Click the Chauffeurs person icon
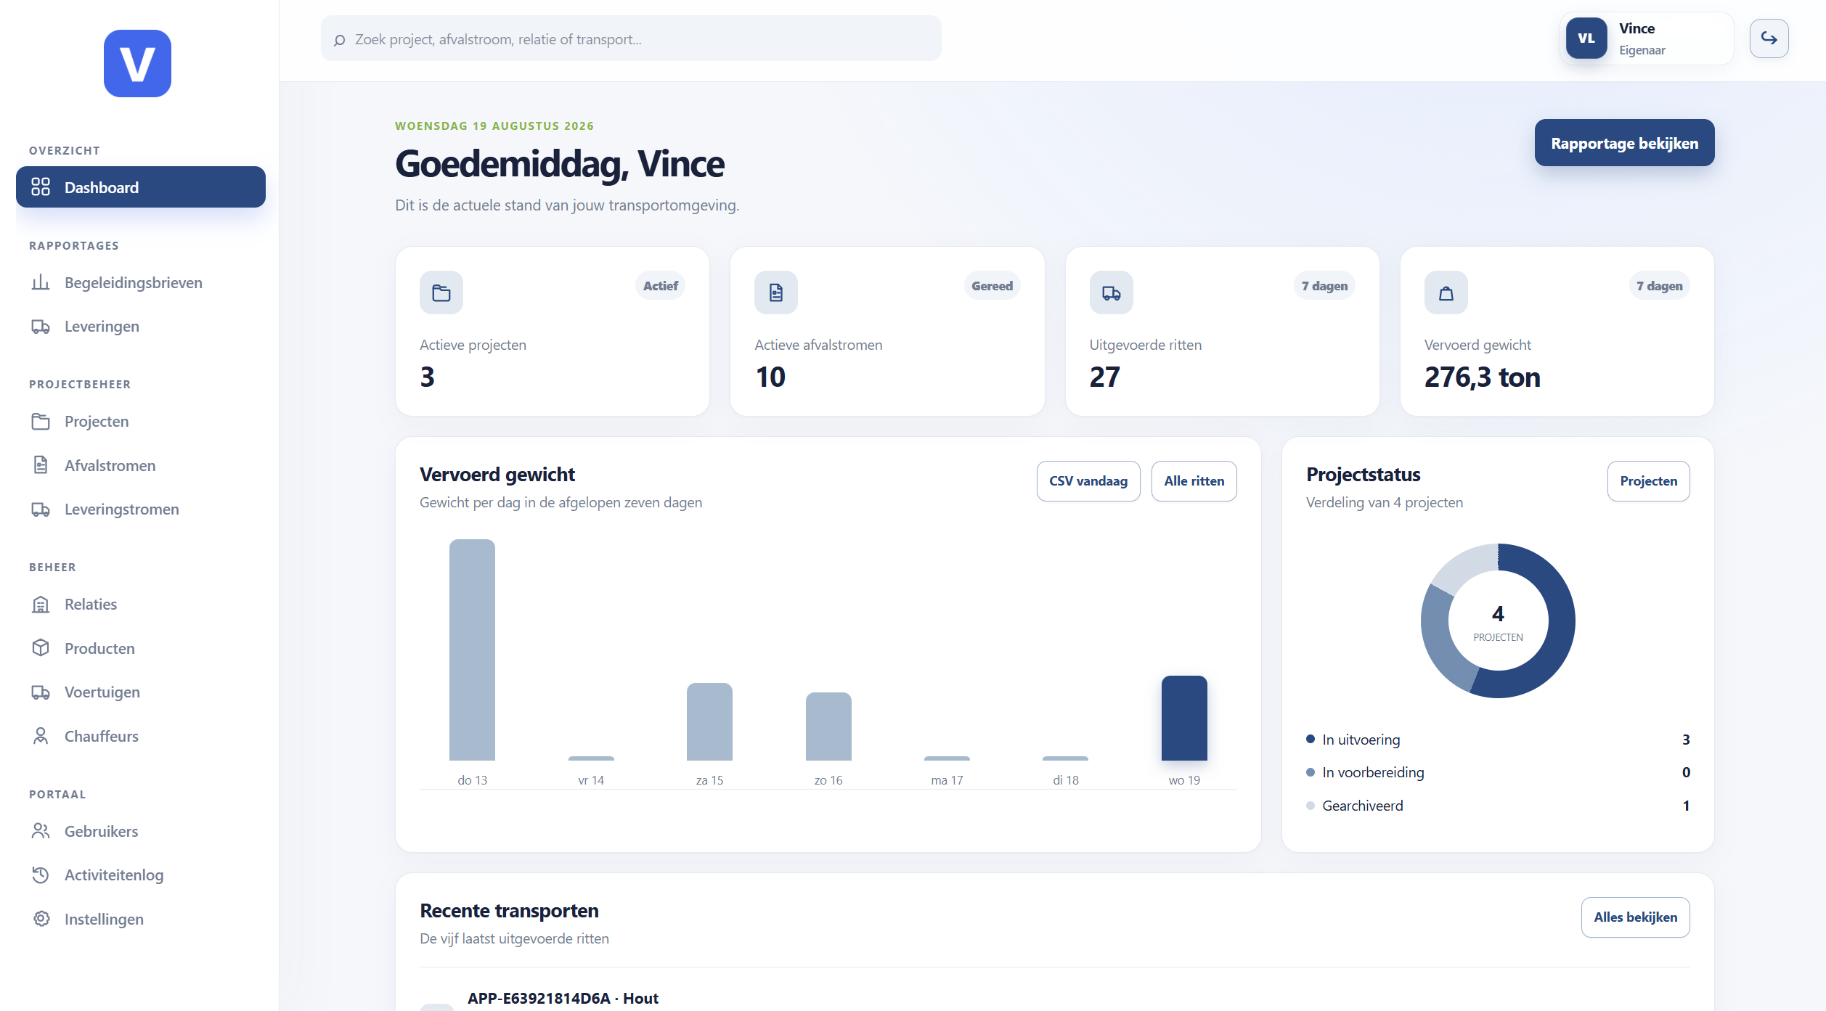Image resolution: width=1826 pixels, height=1011 pixels. 41,736
